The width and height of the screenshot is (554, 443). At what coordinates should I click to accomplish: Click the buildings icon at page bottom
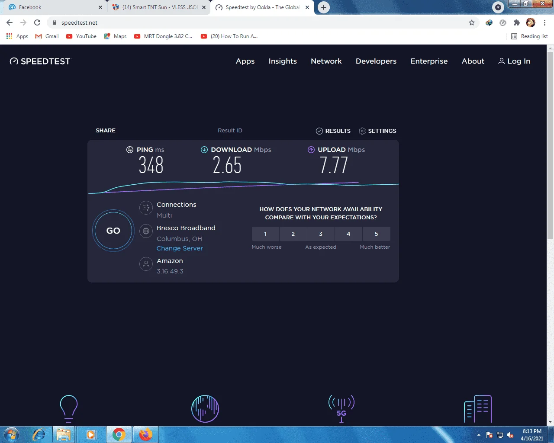[478, 409]
